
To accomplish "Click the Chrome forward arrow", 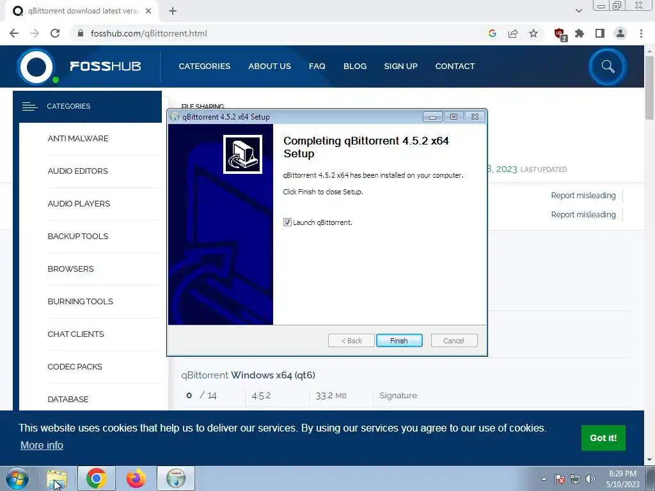I will (x=35, y=33).
